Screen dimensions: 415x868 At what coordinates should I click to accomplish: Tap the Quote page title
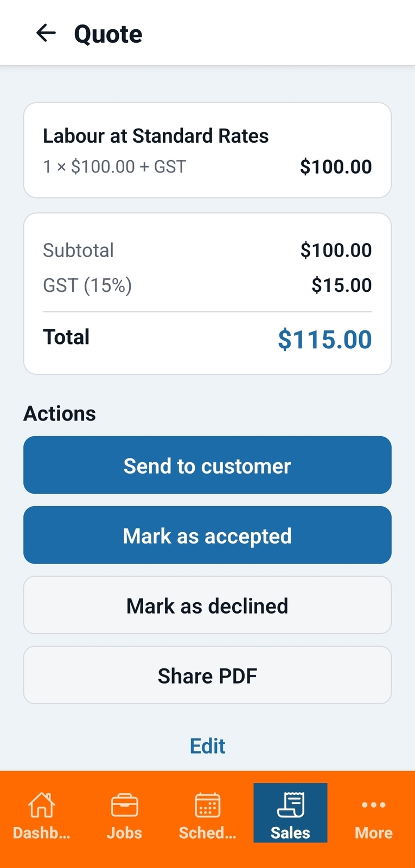108,34
